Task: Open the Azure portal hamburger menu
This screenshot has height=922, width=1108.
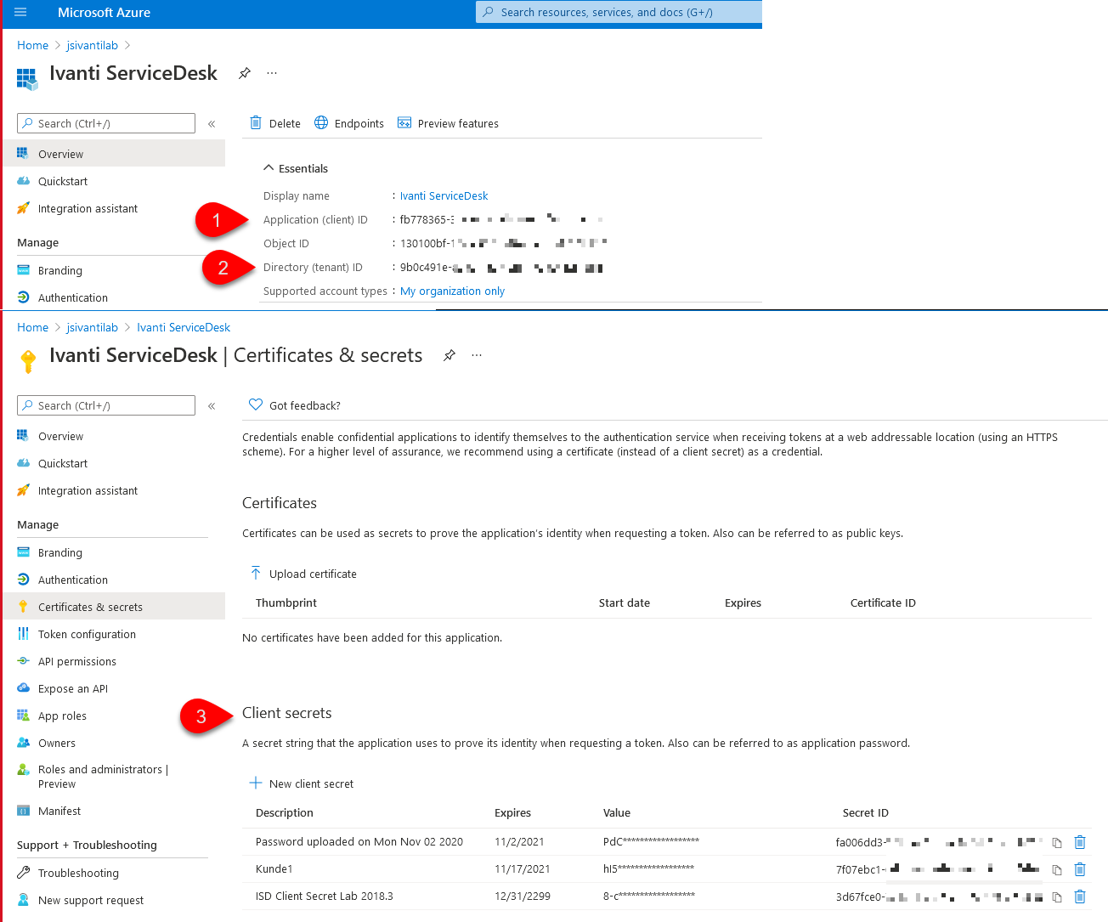Action: (20, 13)
